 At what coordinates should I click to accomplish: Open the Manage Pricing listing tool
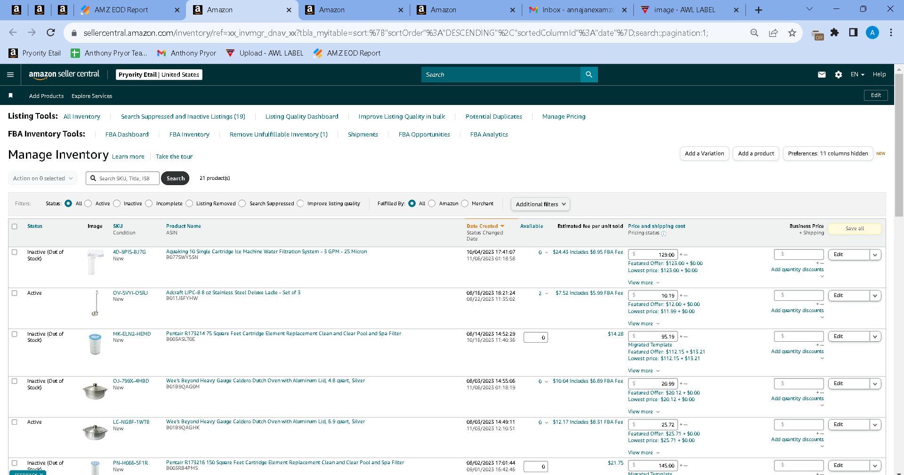click(564, 117)
